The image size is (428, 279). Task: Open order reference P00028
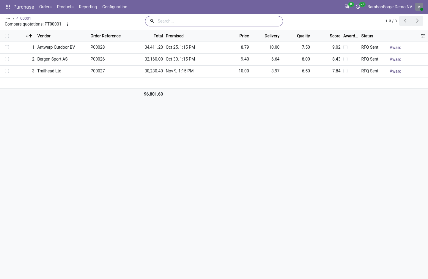(x=97, y=47)
